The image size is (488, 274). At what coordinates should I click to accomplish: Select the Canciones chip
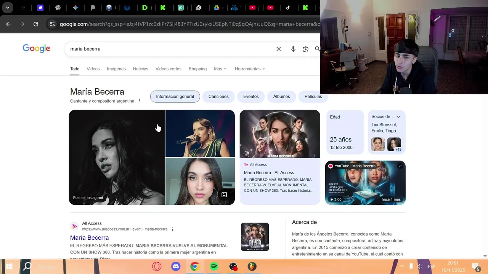click(218, 96)
